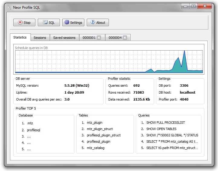Select Uptime value 1 day 20:09

click(x=74, y=92)
